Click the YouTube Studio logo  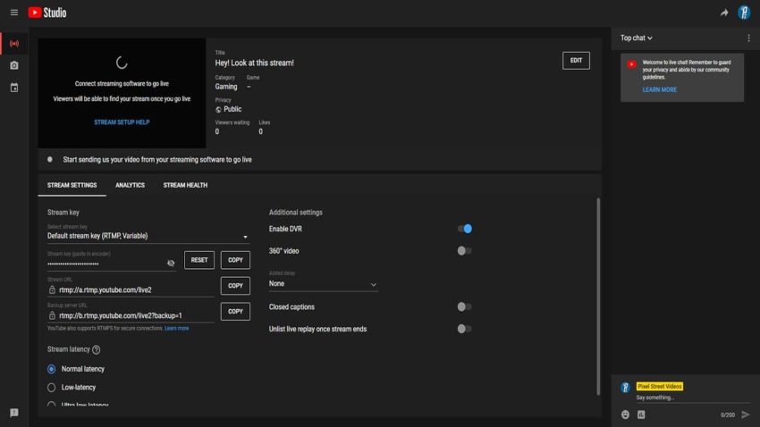[47, 13]
